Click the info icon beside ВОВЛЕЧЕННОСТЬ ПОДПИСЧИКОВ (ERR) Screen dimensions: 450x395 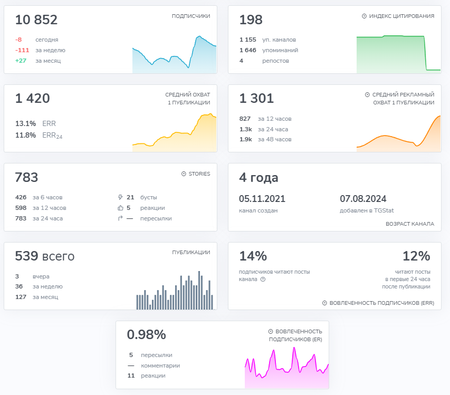[324, 303]
